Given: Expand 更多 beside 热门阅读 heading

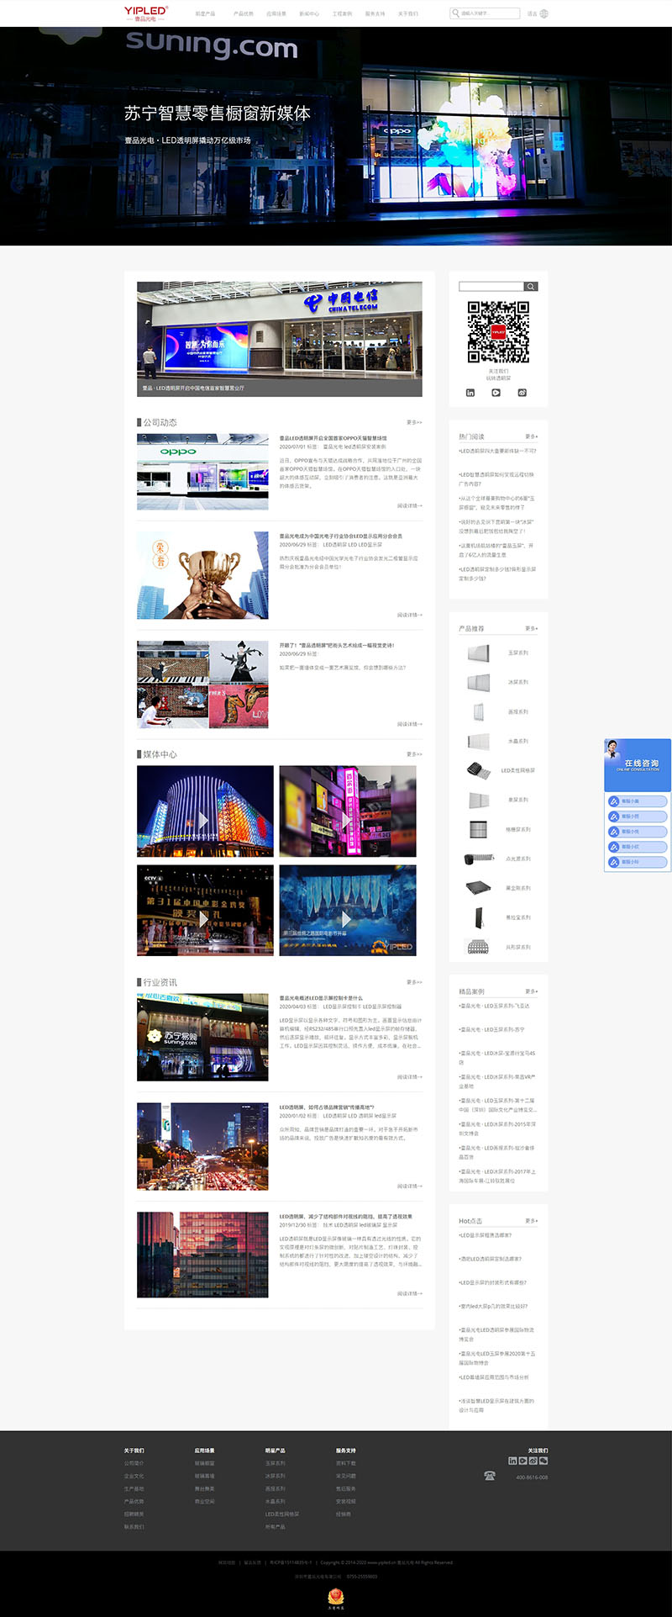Looking at the screenshot, I should [x=531, y=436].
